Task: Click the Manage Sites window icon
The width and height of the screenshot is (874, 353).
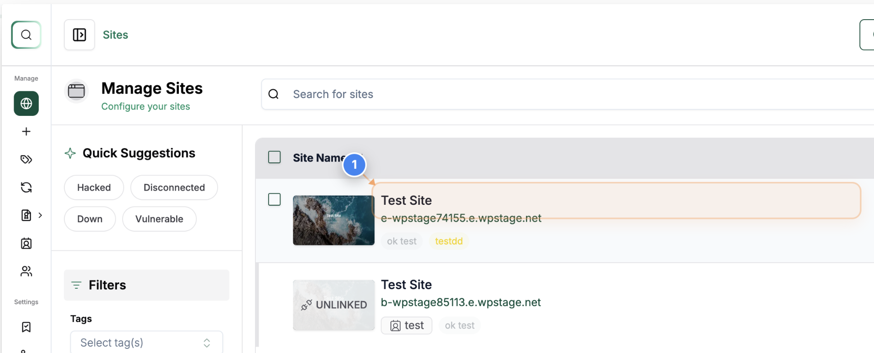Action: [x=76, y=91]
